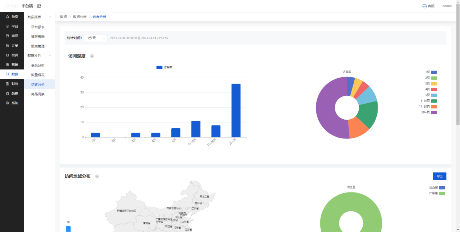The height and width of the screenshot is (232, 460).
Task: Toggle 山西省 legend in region chart
Action: tap(437, 188)
